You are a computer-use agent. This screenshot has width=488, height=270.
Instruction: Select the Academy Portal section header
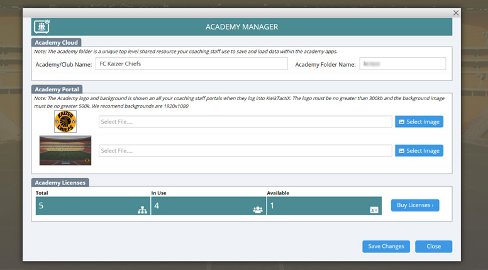(57, 89)
